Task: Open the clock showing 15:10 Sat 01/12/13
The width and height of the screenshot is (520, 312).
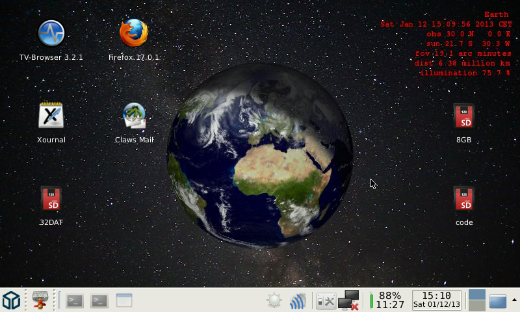Action: coord(437,300)
